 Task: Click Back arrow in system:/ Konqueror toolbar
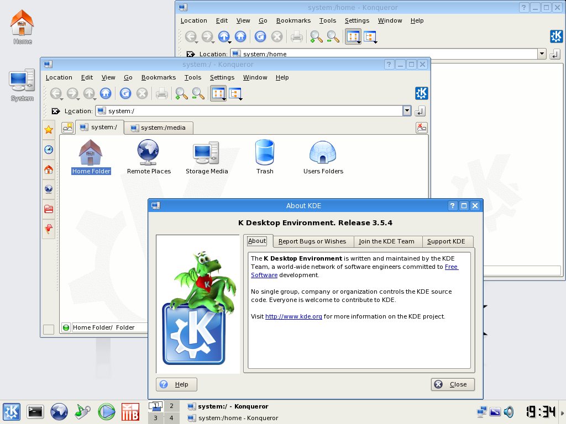(56, 93)
